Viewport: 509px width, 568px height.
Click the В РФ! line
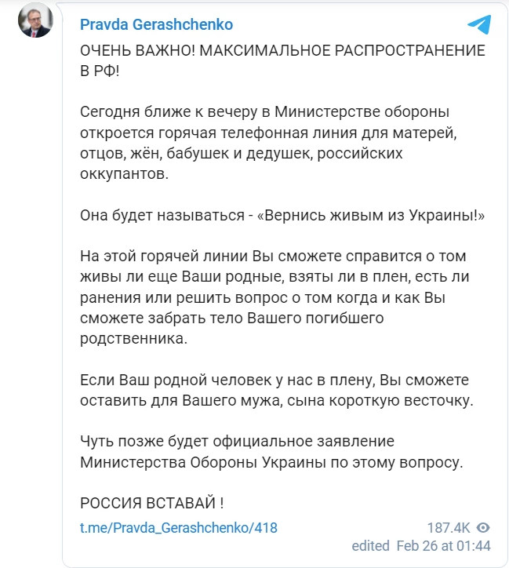coord(100,71)
